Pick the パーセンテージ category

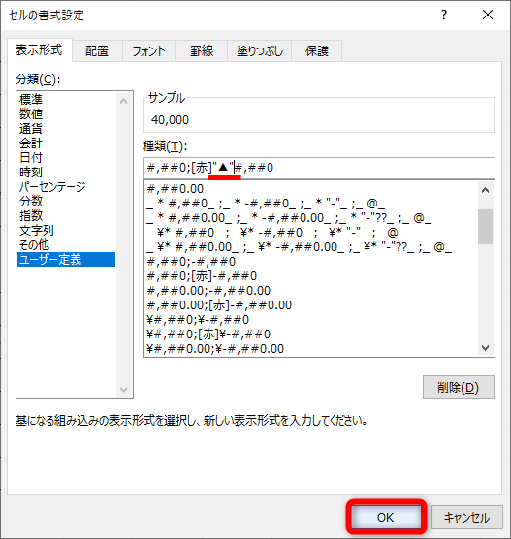[66, 187]
